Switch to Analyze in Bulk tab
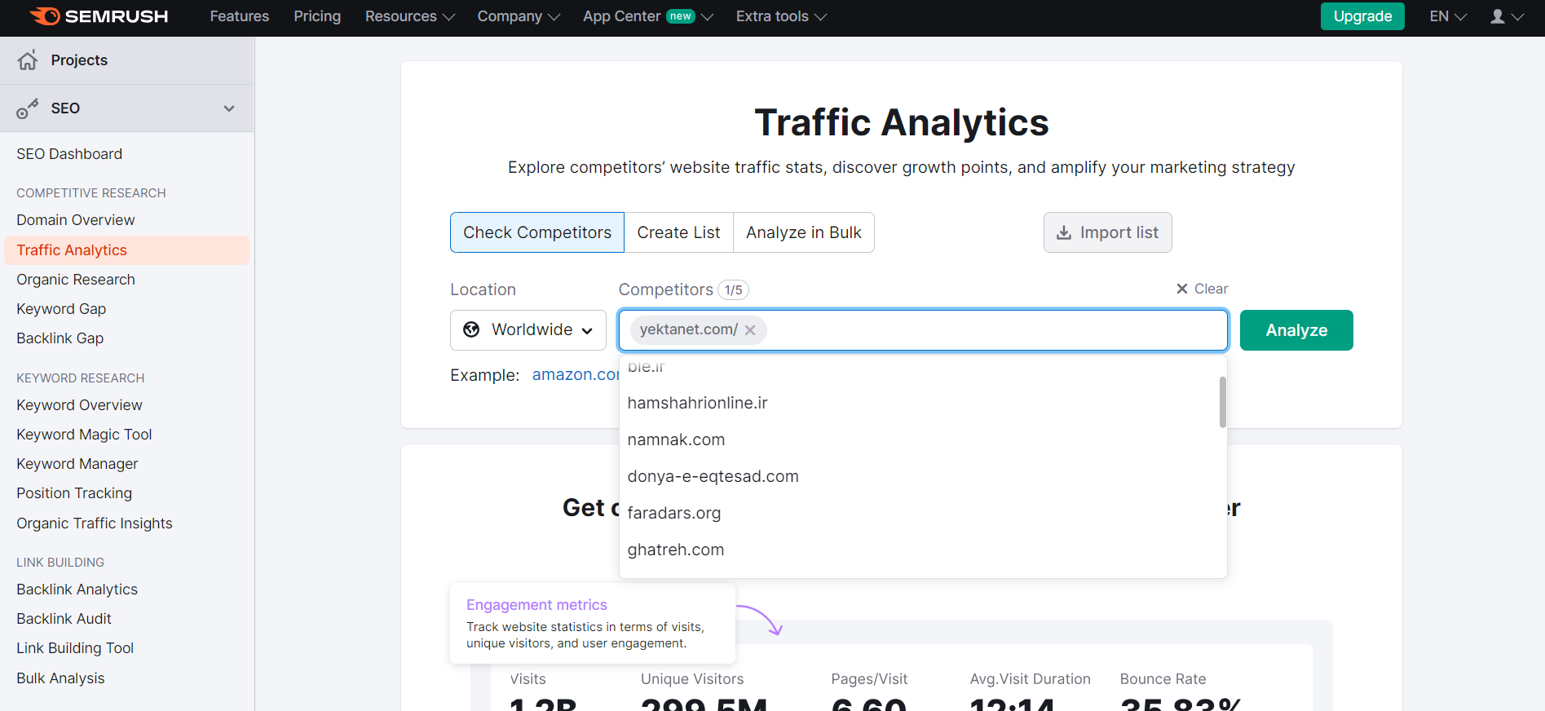Viewport: 1545px width, 711px height. (804, 232)
